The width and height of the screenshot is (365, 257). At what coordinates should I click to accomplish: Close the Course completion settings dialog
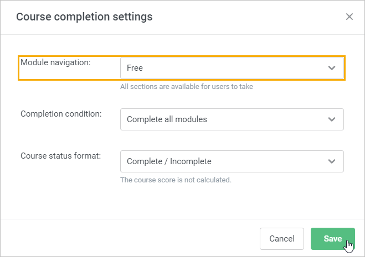[x=349, y=17]
